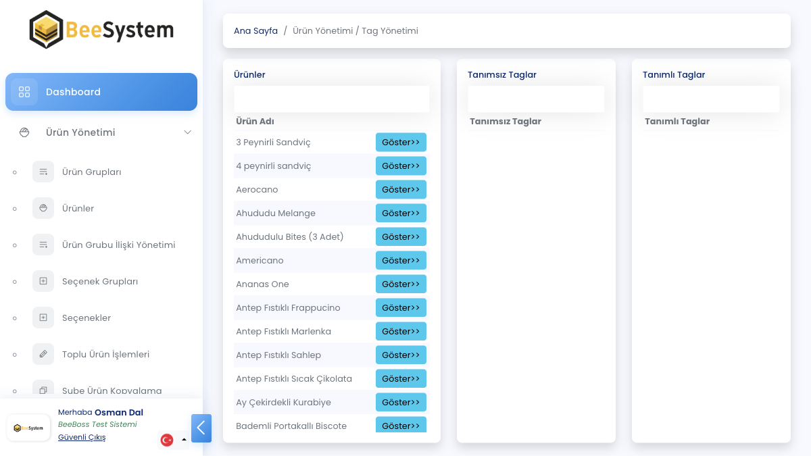The width and height of the screenshot is (811, 456).
Task: Collapse the sidebar with the blue arrow
Action: pyautogui.click(x=201, y=428)
